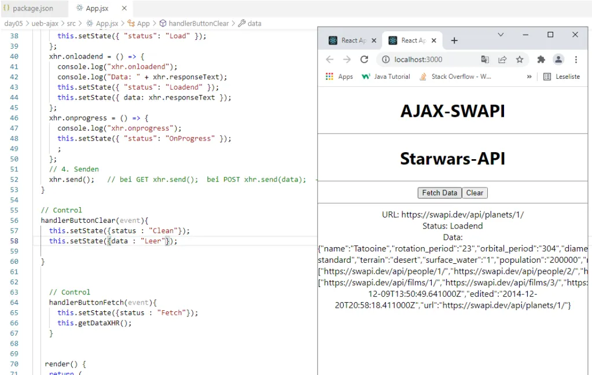Expand the hidden bookmarks chevron
The width and height of the screenshot is (592, 375).
pos(529,76)
